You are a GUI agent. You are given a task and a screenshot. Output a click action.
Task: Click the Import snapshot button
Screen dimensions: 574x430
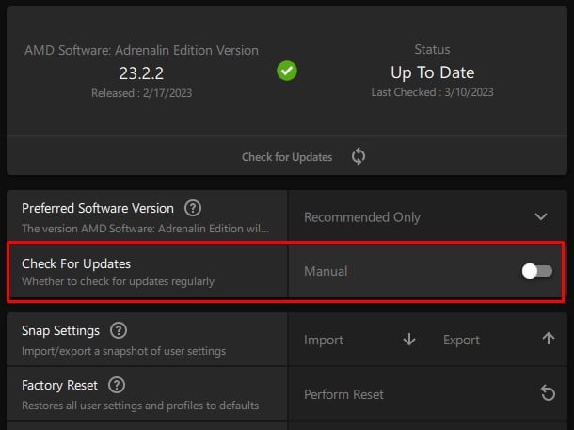[x=324, y=340]
